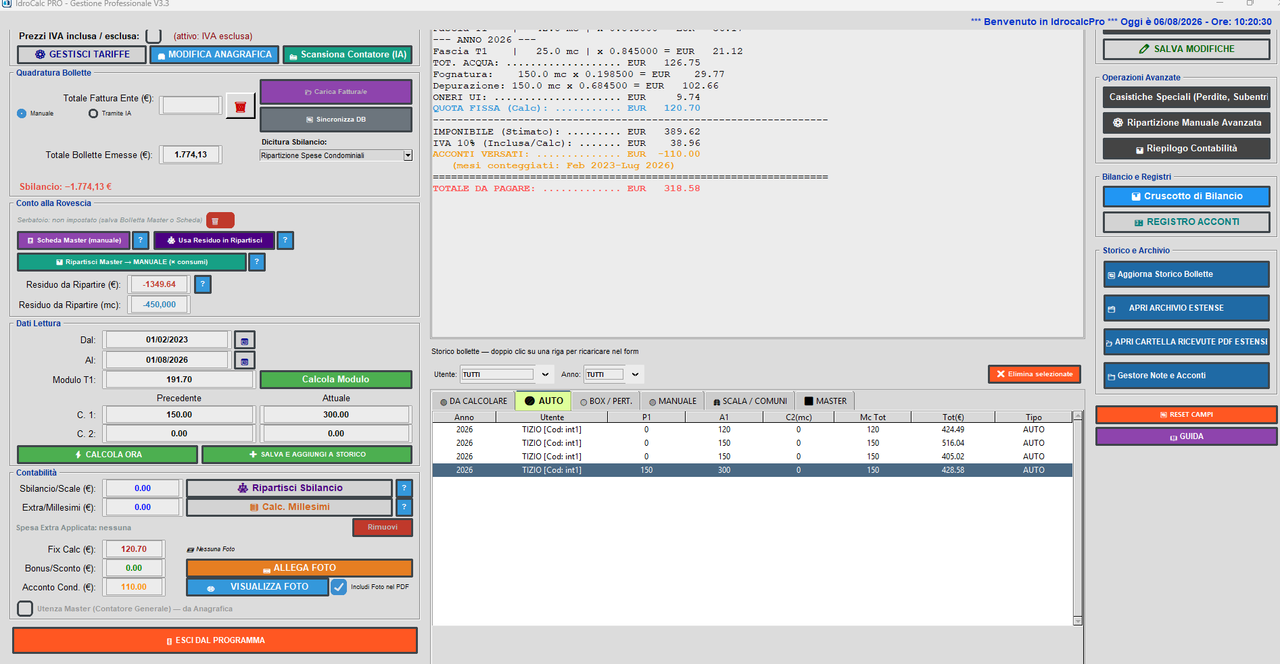Select the Manuale radio button
Screen dimensions: 1280x664
[22, 113]
